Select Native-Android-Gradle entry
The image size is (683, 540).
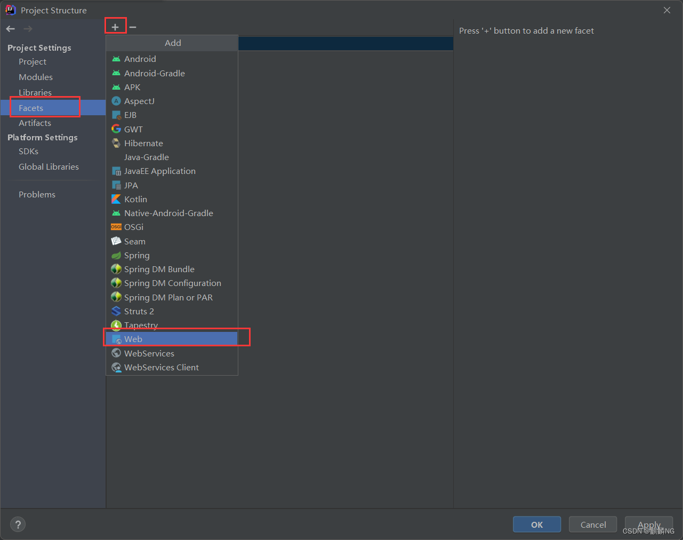point(172,213)
